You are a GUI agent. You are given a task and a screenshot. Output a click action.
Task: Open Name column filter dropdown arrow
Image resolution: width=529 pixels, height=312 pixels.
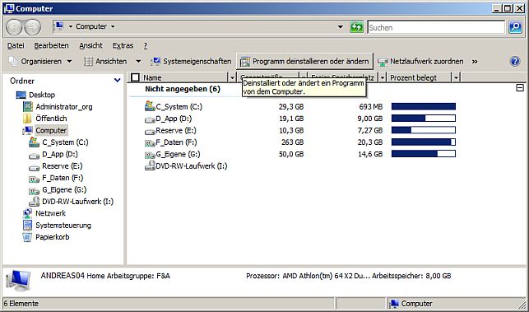pyautogui.click(x=232, y=78)
